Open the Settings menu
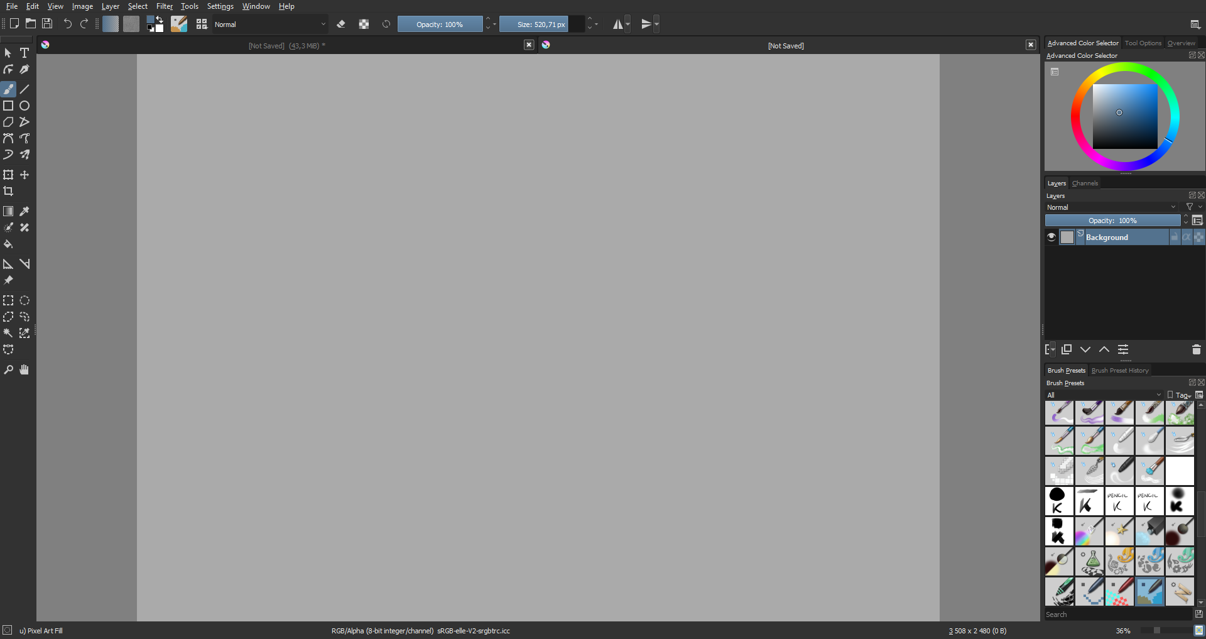 (220, 6)
